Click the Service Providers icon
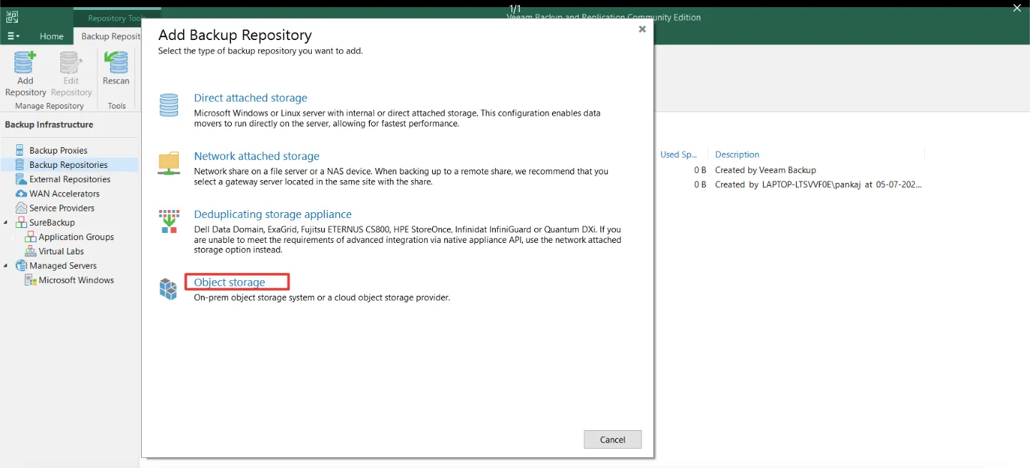The height and width of the screenshot is (468, 1030). [21, 208]
